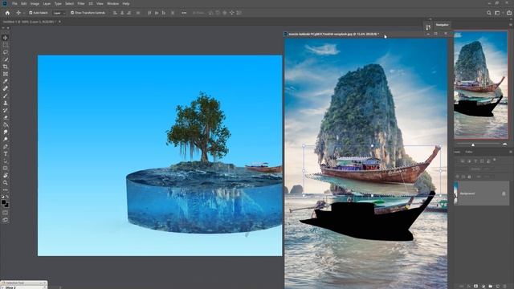Switch to the Paths tab in layers panel

469,152
